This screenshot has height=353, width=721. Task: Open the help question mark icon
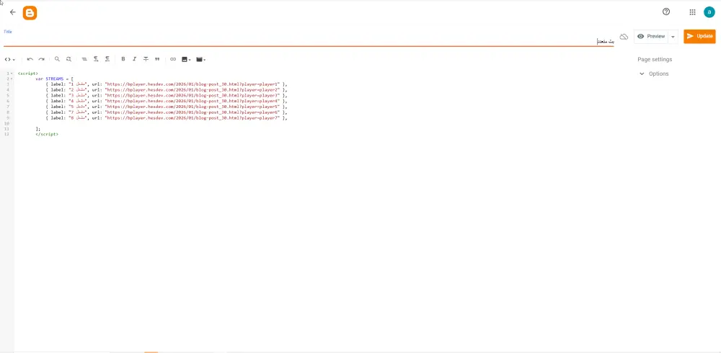pos(665,12)
